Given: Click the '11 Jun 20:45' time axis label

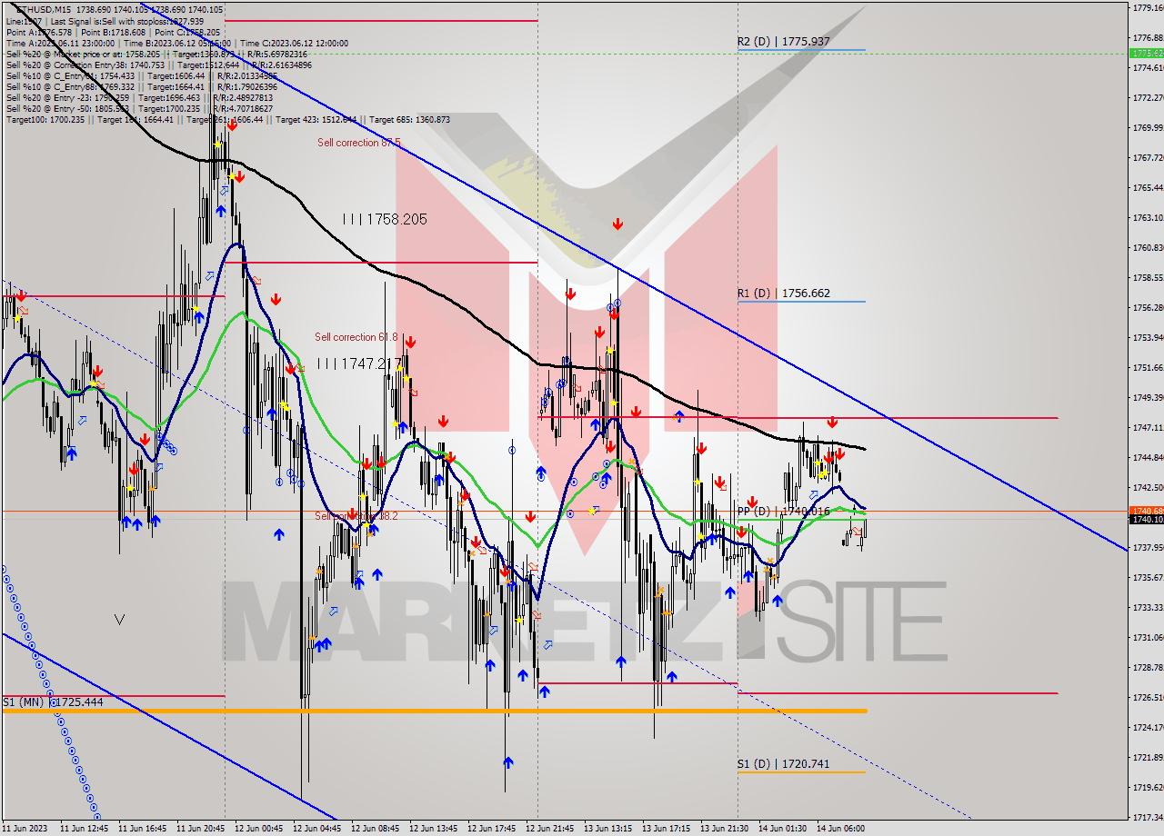Looking at the screenshot, I should [x=200, y=829].
